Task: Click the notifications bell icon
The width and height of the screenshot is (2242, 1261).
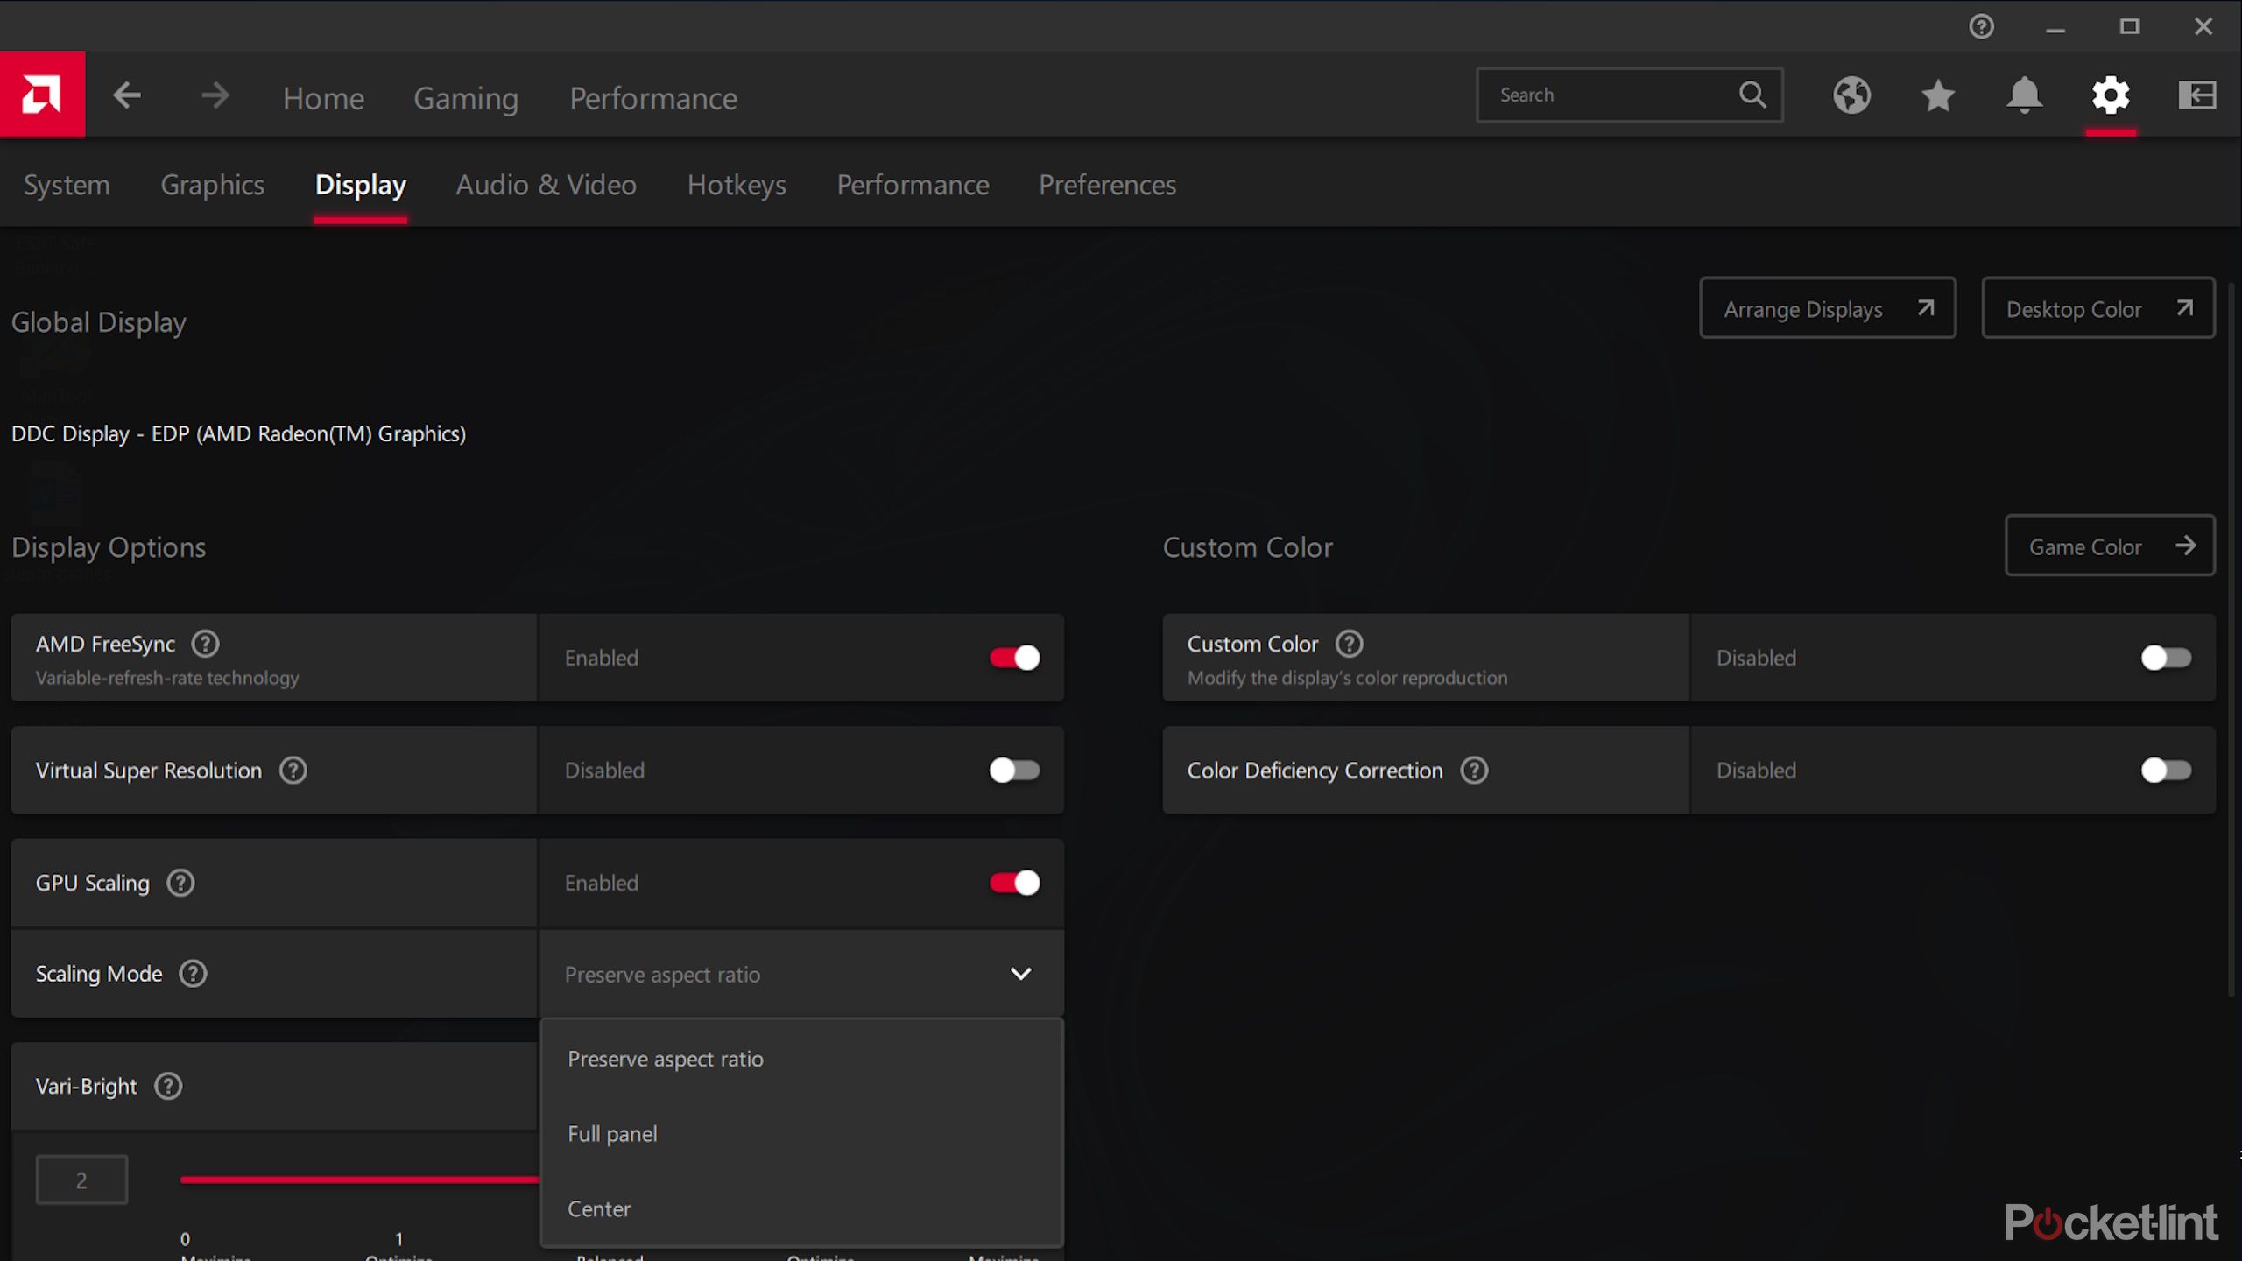Action: pos(2023,95)
